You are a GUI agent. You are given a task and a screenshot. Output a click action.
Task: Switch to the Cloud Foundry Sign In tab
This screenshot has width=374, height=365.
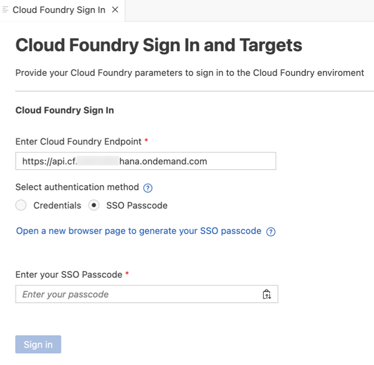[x=59, y=10]
